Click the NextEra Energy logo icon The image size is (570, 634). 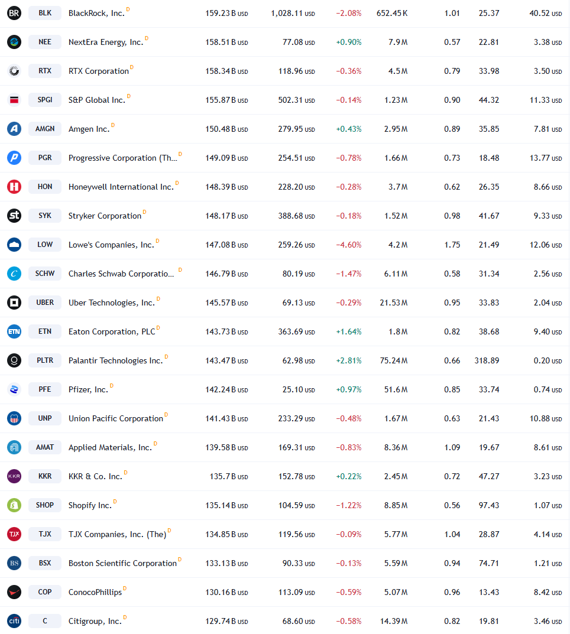point(14,42)
